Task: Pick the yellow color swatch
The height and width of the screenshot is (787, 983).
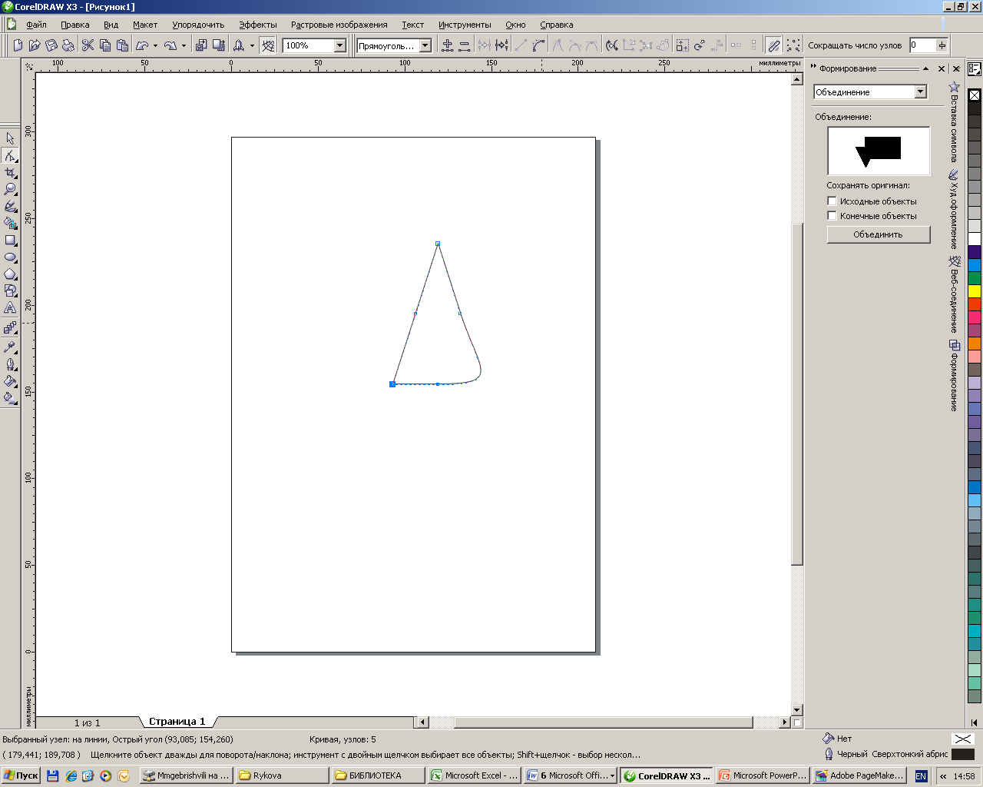Action: click(x=975, y=291)
